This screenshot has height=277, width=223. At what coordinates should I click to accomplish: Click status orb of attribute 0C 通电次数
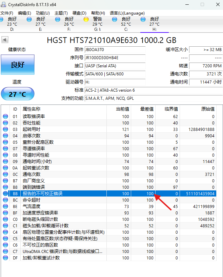click(5, 174)
